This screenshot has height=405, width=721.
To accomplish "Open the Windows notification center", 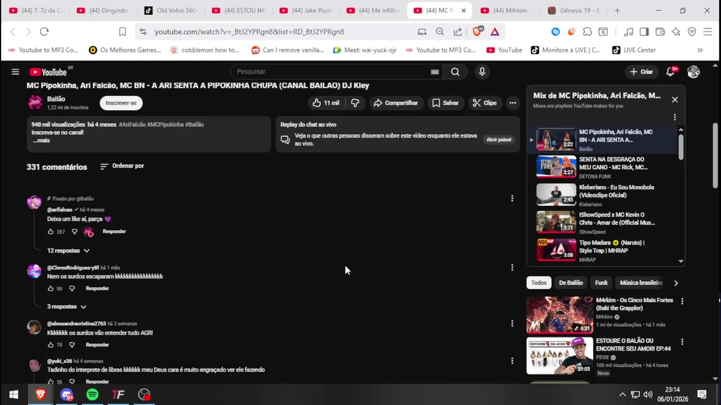I will point(702,394).
